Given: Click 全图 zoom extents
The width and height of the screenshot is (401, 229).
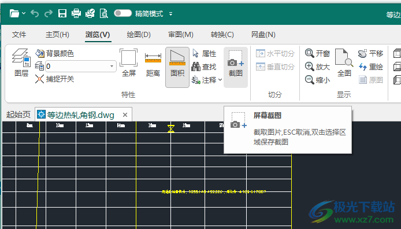Looking at the screenshot, I should pyautogui.click(x=344, y=62).
